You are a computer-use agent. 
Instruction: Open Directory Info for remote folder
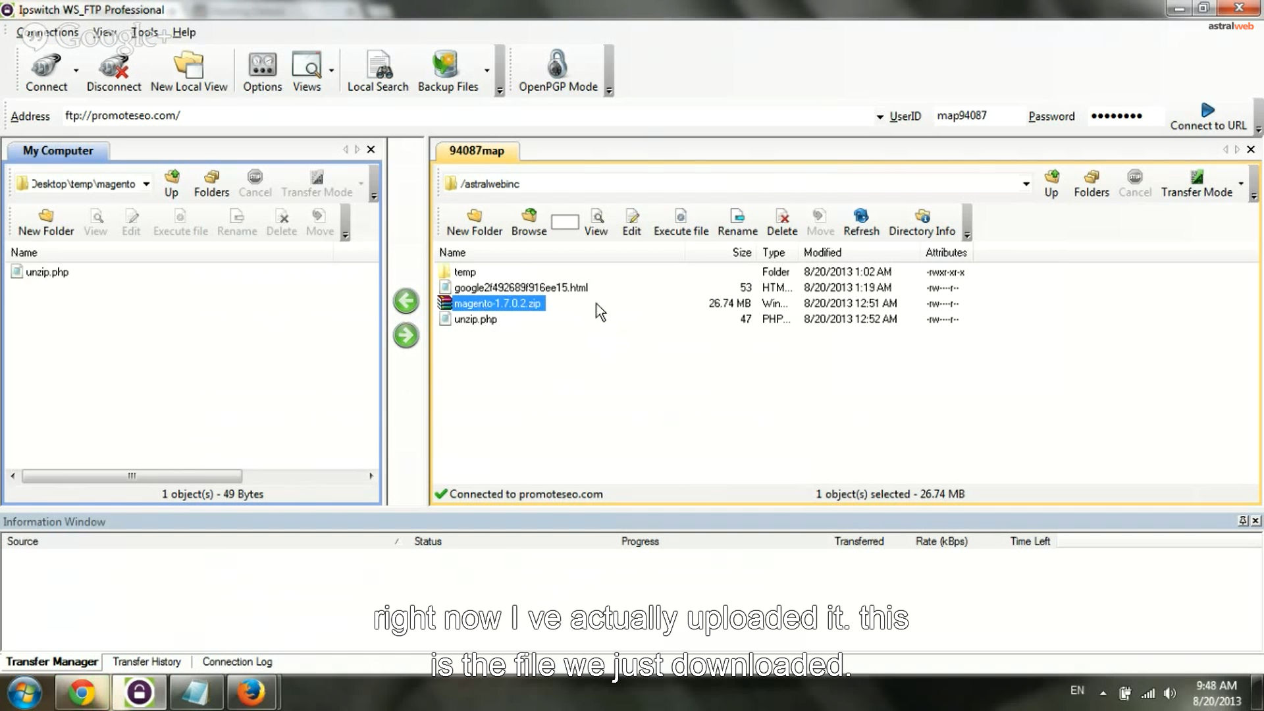pyautogui.click(x=922, y=223)
